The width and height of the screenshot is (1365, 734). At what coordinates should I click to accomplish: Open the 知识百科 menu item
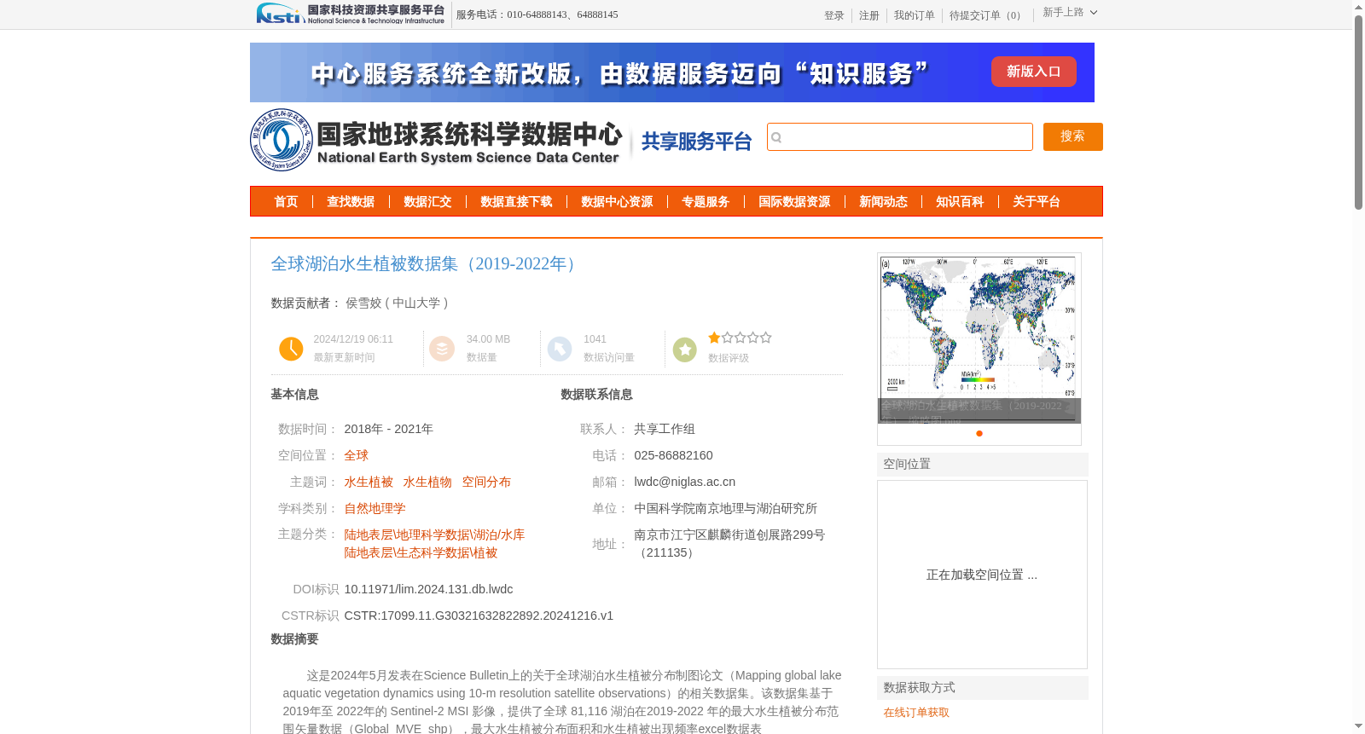click(x=960, y=202)
